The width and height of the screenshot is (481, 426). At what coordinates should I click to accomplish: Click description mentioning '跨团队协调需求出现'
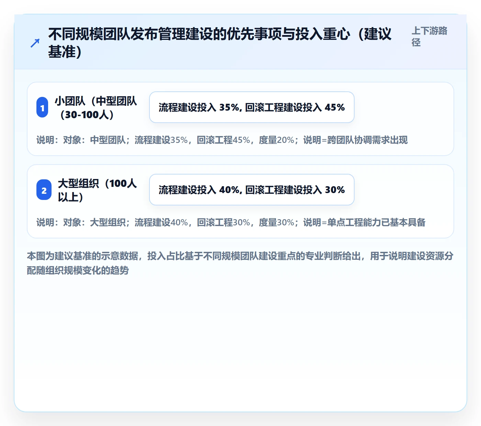click(222, 140)
